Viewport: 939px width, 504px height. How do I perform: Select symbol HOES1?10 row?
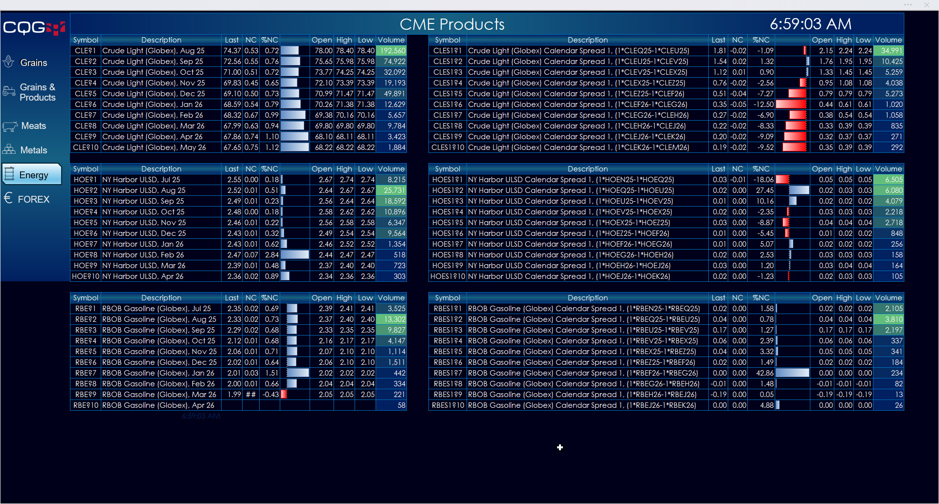click(447, 276)
